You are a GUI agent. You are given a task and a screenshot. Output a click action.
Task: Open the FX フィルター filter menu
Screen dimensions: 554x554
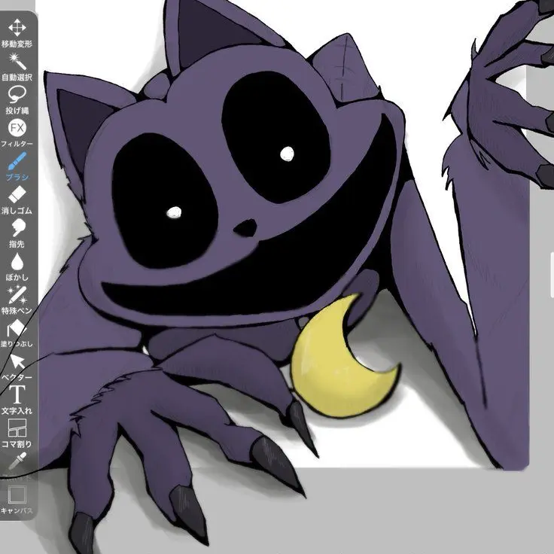17,129
